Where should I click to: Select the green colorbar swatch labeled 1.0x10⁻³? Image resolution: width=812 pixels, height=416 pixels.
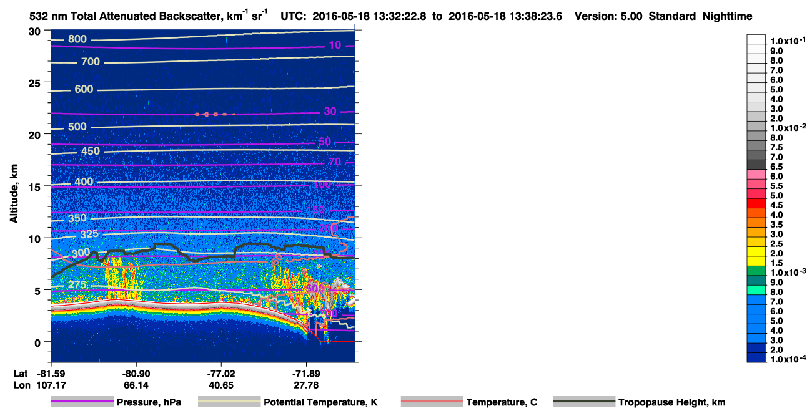tap(756, 271)
